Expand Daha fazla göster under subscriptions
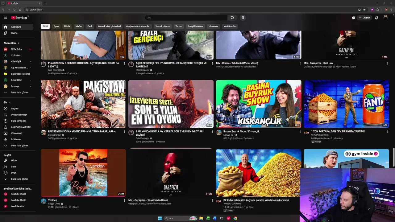The height and width of the screenshot is (222, 395). point(18,92)
